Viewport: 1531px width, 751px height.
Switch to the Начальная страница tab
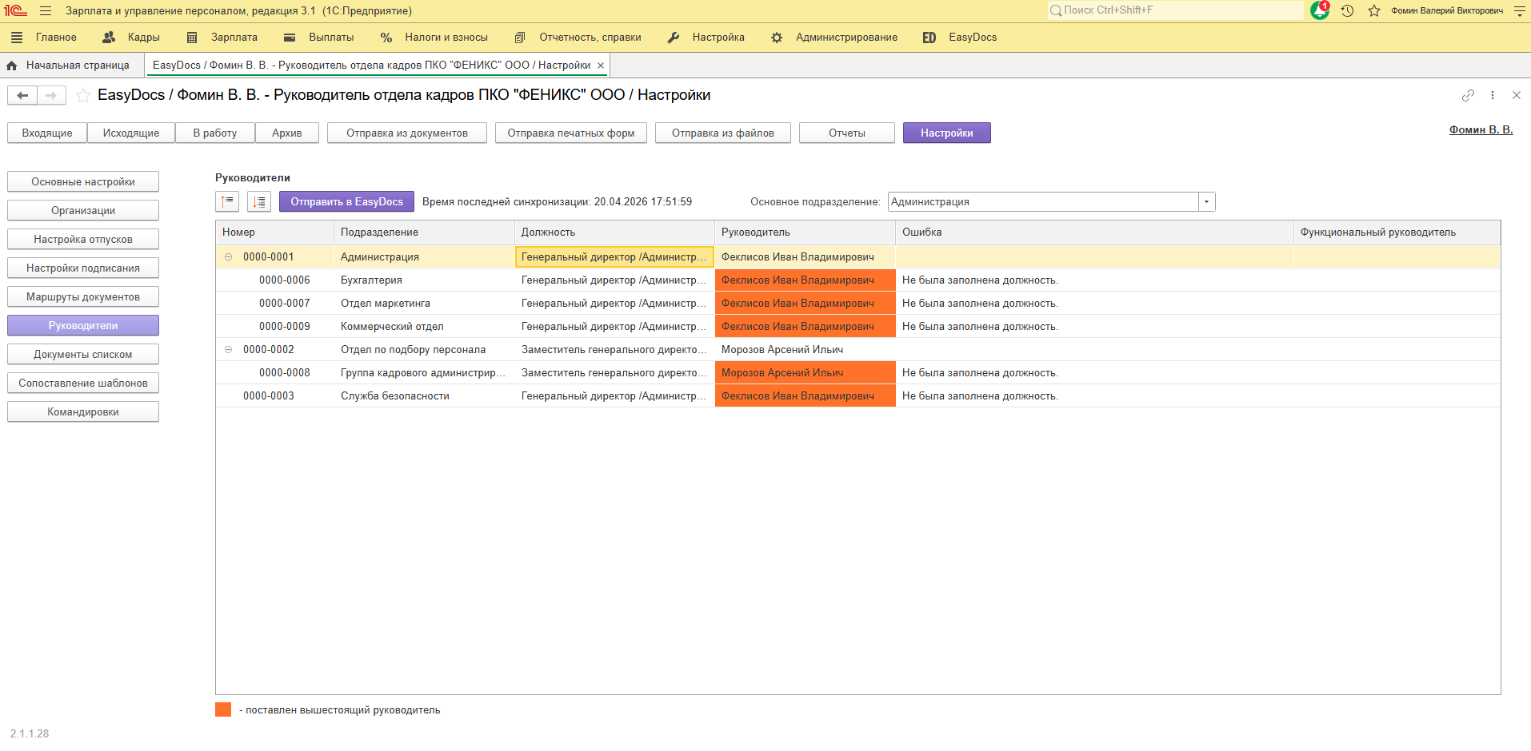point(78,66)
